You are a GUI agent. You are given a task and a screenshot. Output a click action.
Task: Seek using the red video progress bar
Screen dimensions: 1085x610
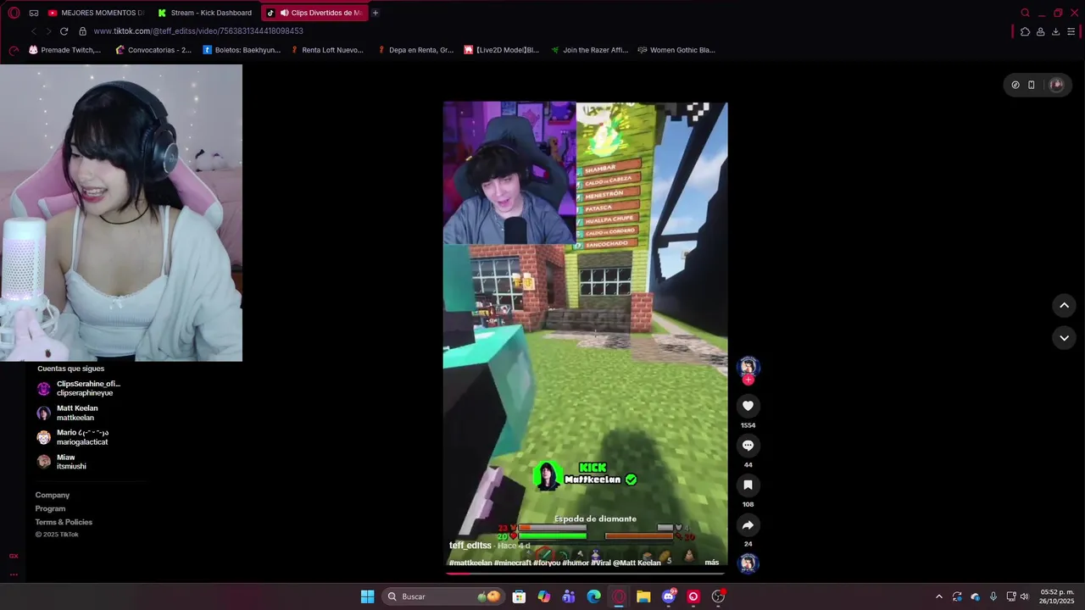click(x=585, y=574)
